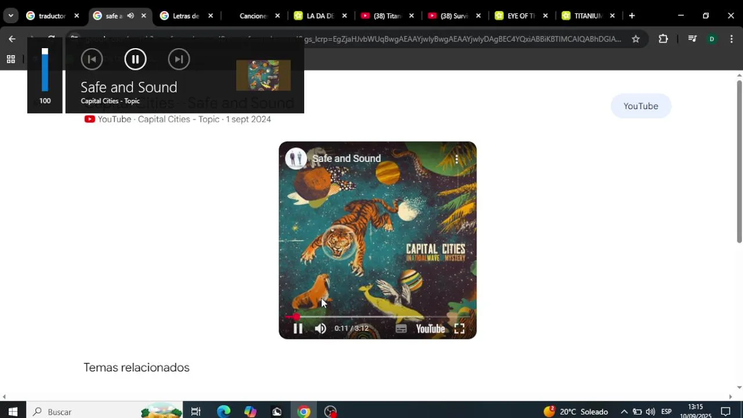Mute the embedded video's speaker icon
Screen dimensions: 743x418
(320, 329)
